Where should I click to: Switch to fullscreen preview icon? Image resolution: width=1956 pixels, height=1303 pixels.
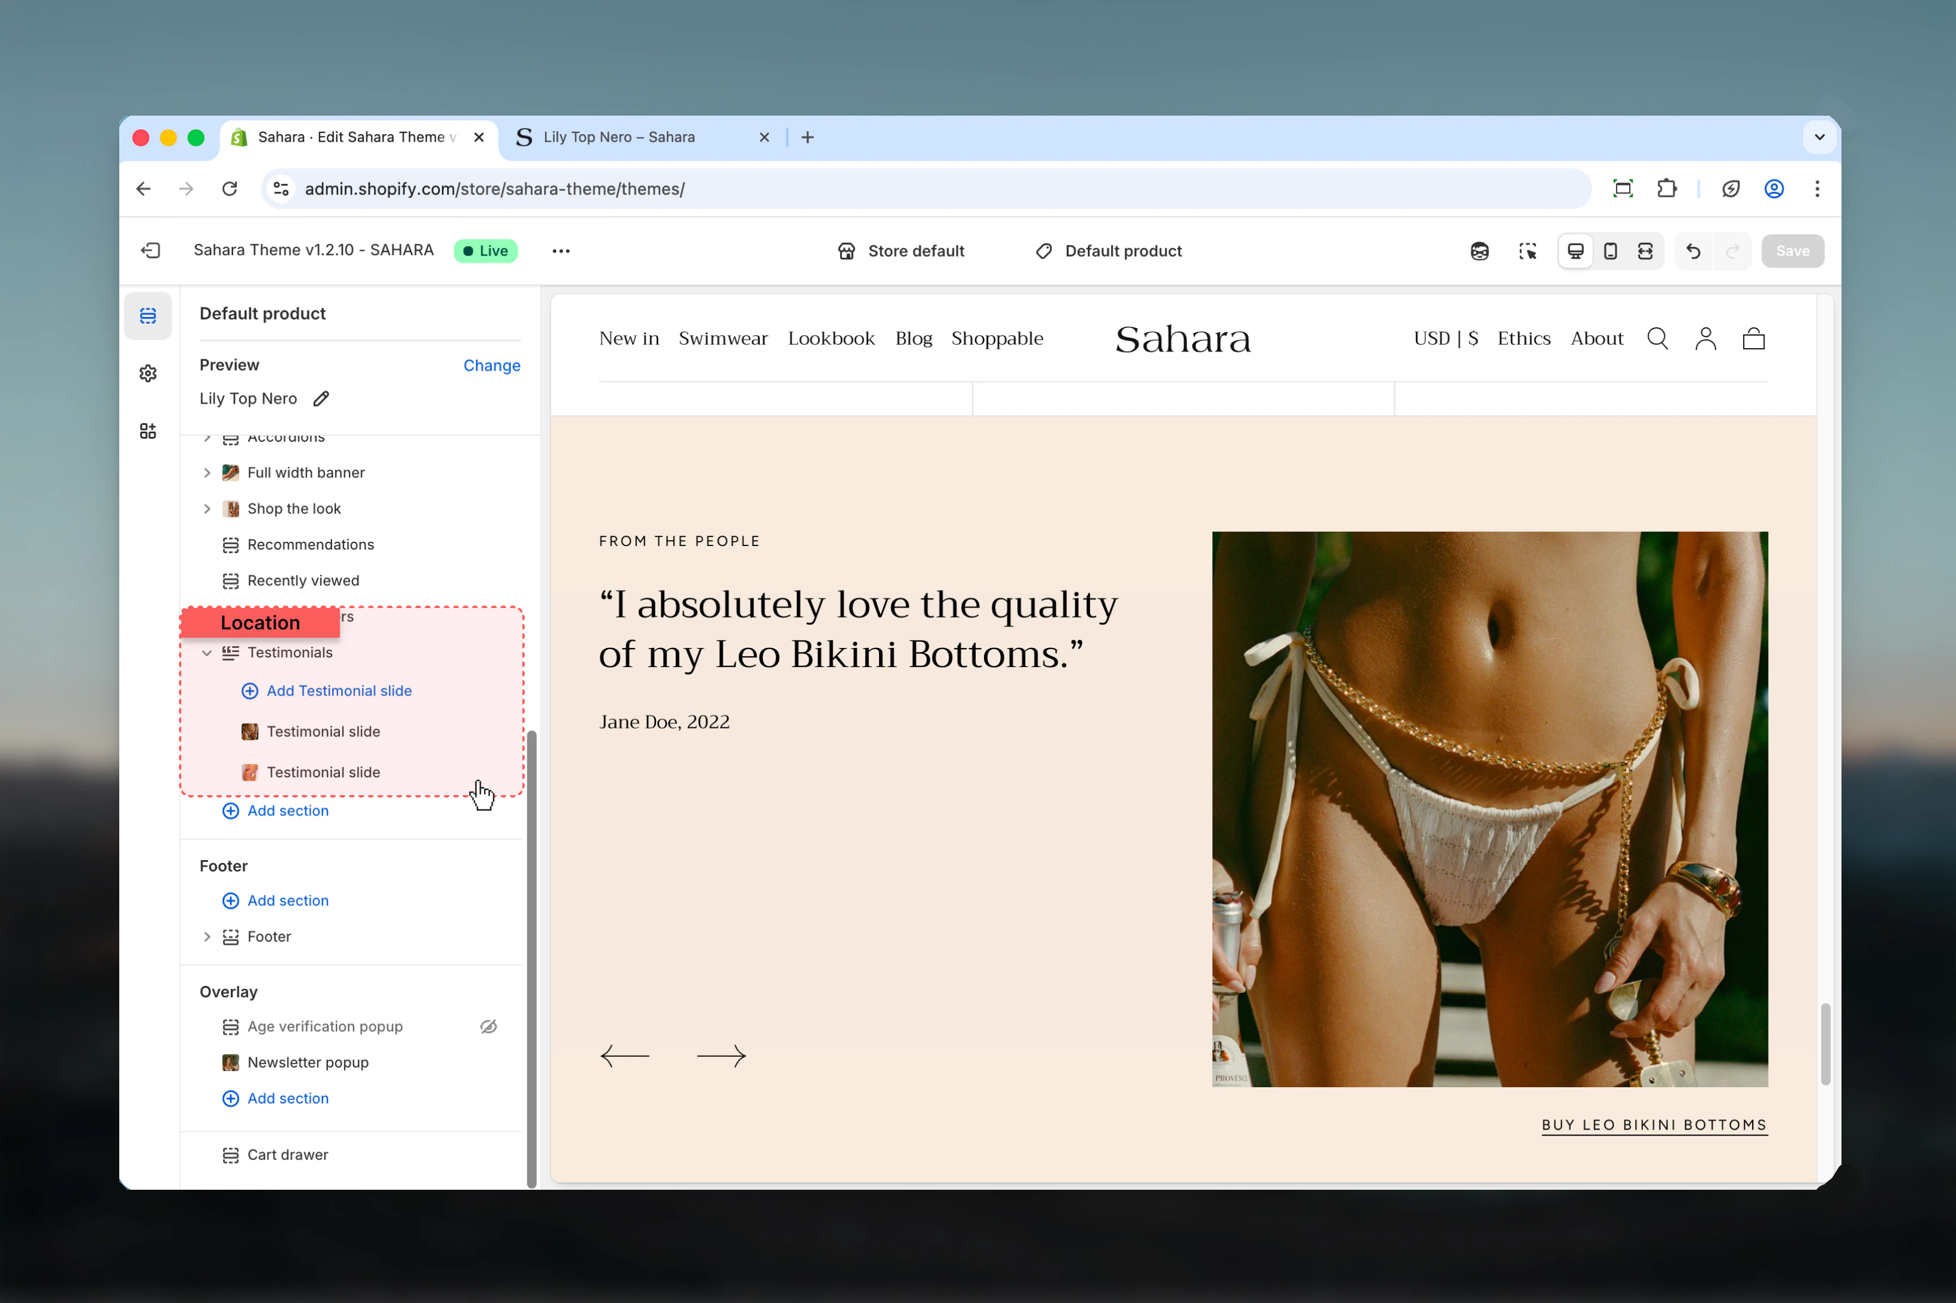click(1645, 251)
